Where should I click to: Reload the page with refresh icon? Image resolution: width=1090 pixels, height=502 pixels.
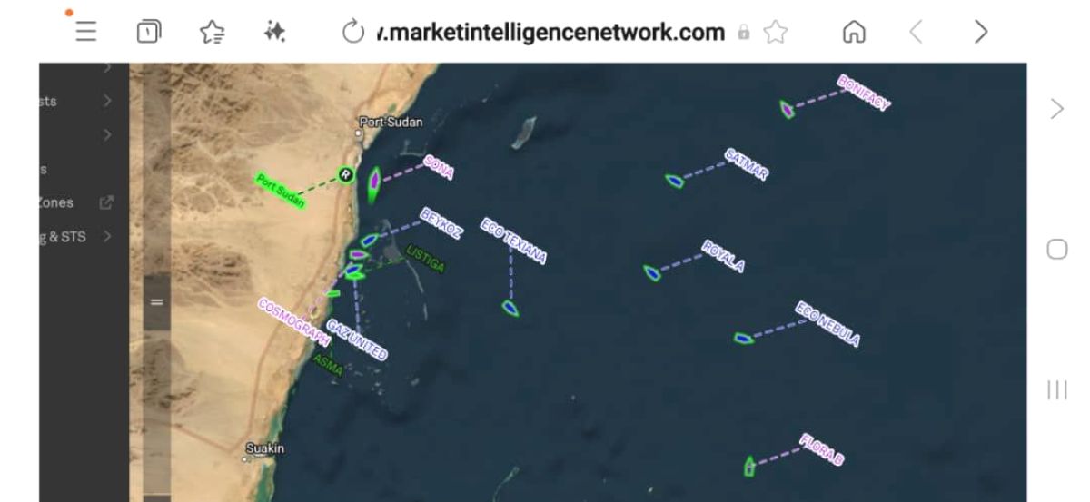(x=352, y=32)
